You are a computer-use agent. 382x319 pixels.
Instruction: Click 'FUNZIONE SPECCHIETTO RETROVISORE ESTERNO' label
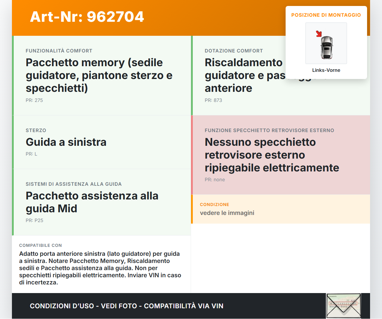[269, 130]
